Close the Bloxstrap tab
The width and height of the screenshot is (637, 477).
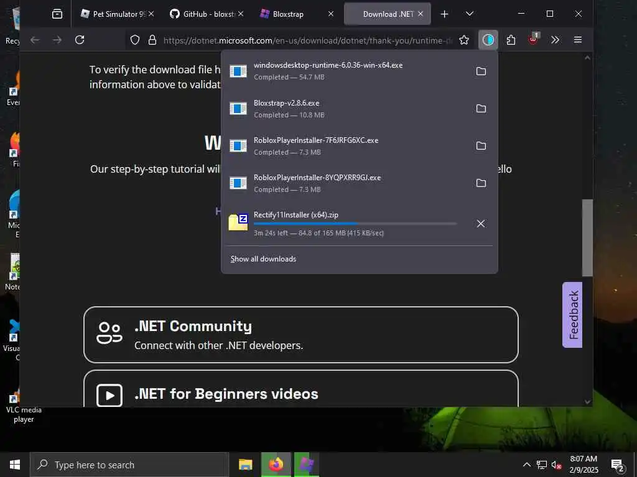331,14
